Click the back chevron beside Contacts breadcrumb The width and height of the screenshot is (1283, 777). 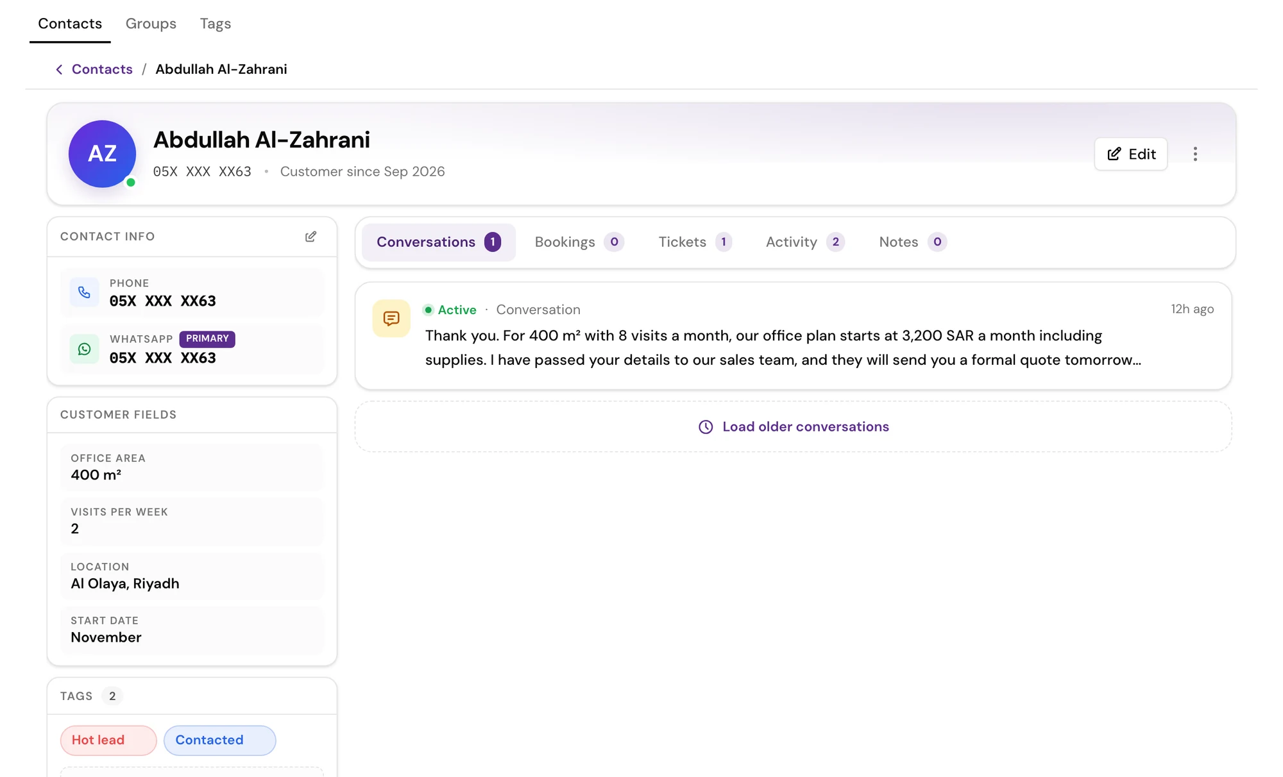coord(59,69)
